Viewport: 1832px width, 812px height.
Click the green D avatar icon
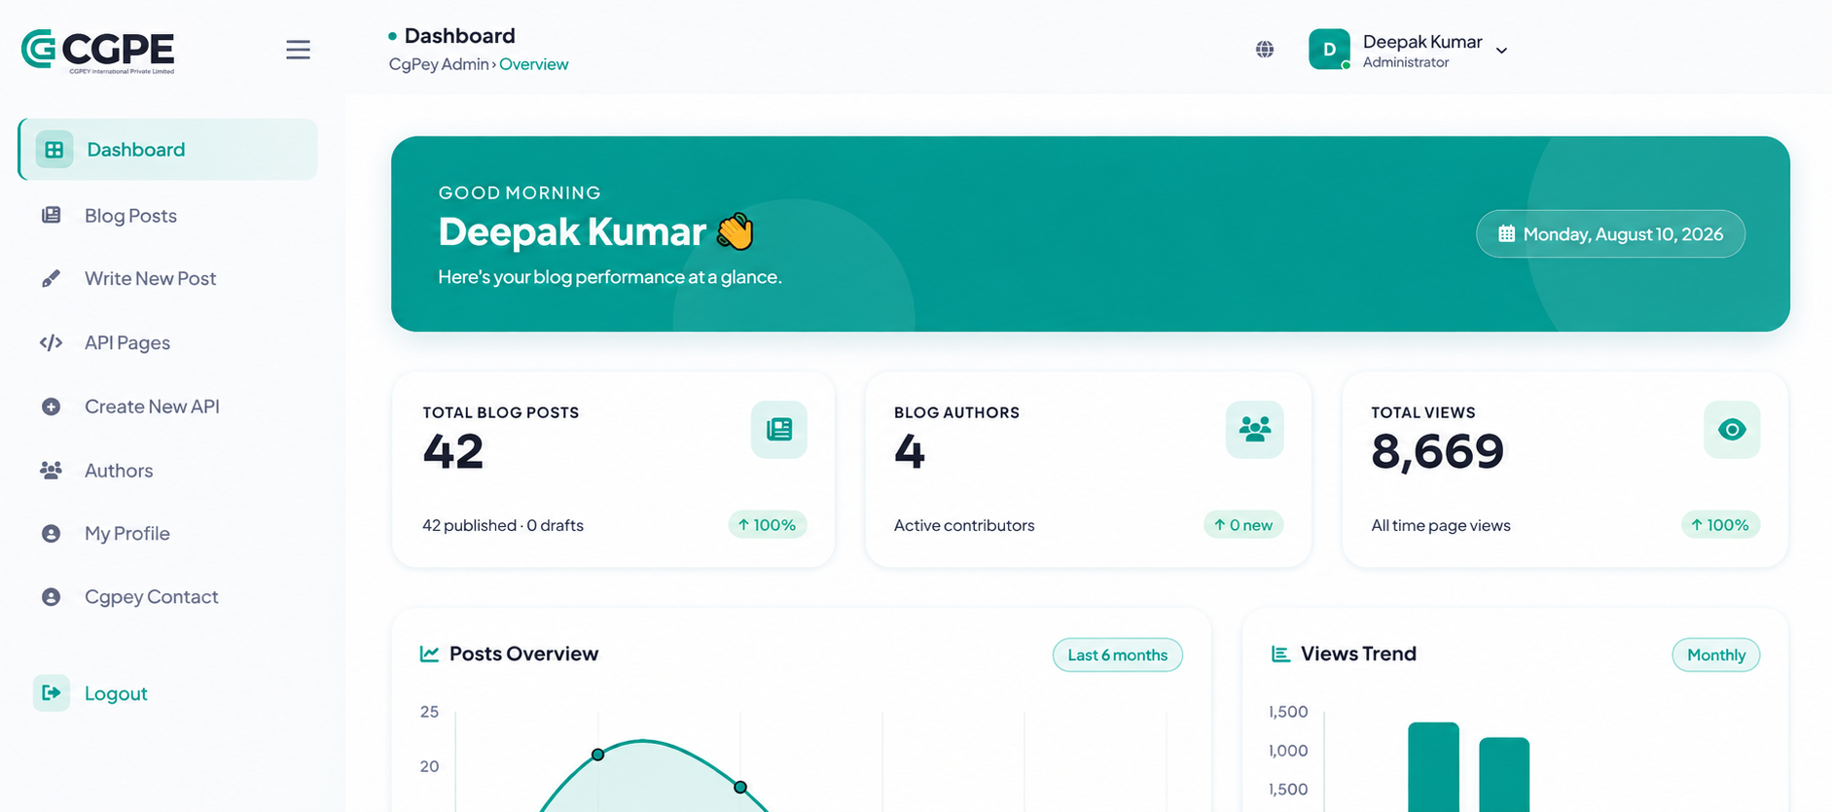tap(1329, 50)
